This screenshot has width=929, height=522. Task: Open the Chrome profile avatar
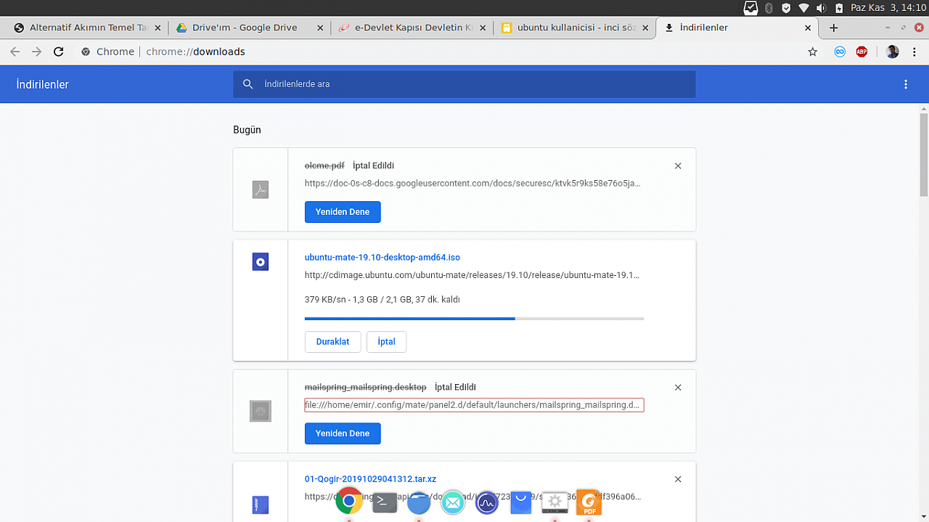(x=893, y=52)
